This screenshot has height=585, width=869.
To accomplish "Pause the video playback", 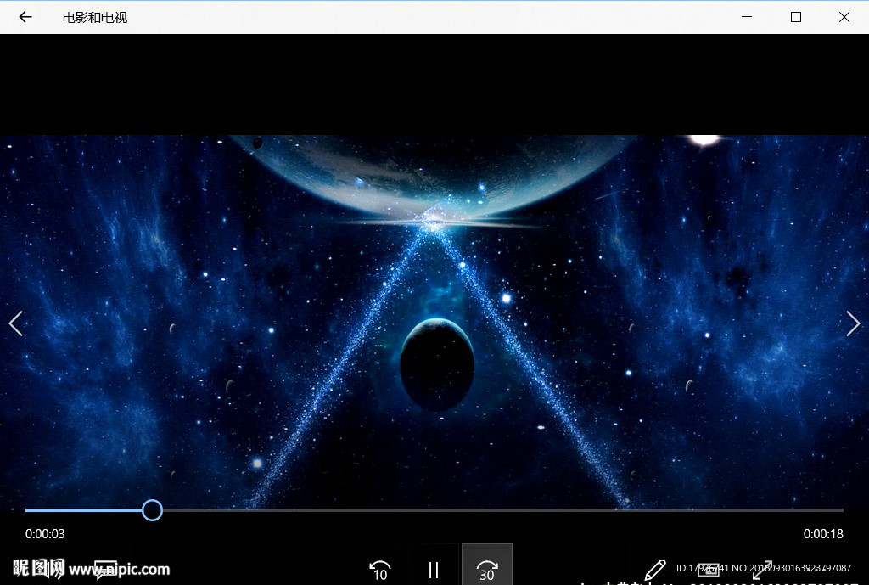I will click(434, 570).
